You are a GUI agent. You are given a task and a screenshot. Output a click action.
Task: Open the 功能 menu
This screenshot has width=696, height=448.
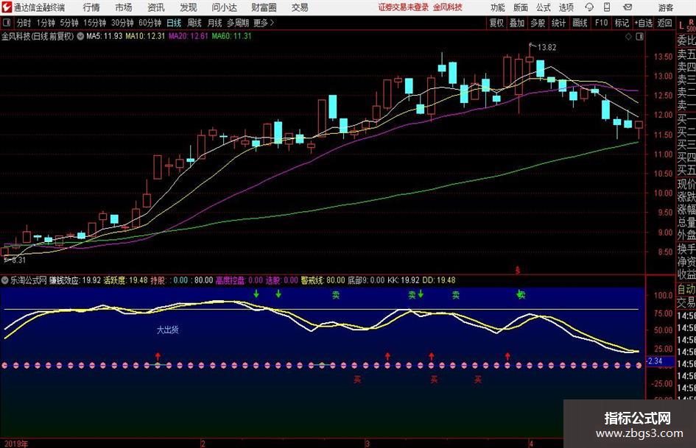pyautogui.click(x=498, y=7)
